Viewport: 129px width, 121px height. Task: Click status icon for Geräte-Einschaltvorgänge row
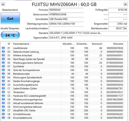(x=3, y=81)
